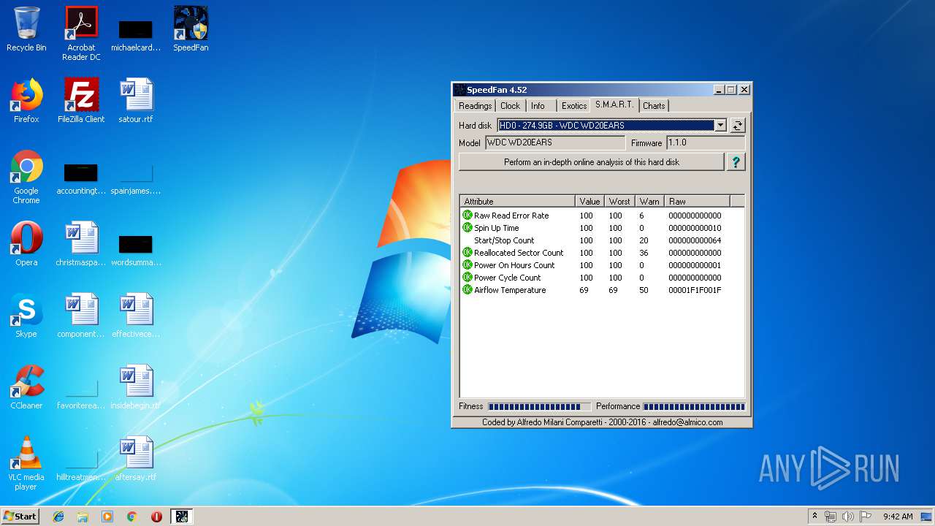Click the volume icon in system tray
Screen dimensions: 935x526
(x=848, y=517)
